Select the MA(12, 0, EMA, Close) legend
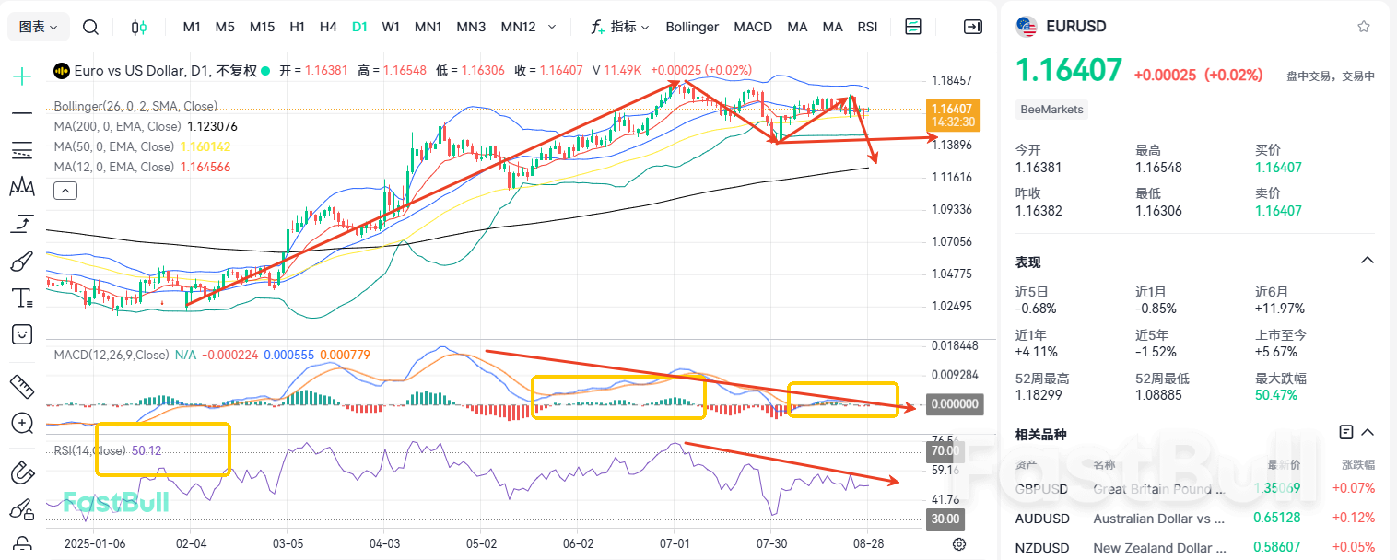Screen dimensions: 1397x560 point(113,167)
